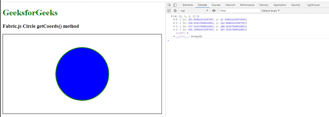The image size is (329, 117).
Task: Show the console sidebar panel
Action: tap(169, 11)
